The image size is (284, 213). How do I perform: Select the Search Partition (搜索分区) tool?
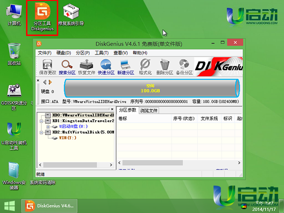(x=67, y=67)
